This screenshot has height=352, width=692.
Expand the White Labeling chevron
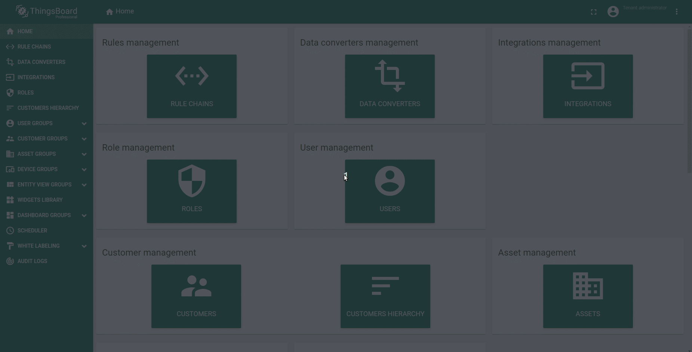click(x=84, y=246)
